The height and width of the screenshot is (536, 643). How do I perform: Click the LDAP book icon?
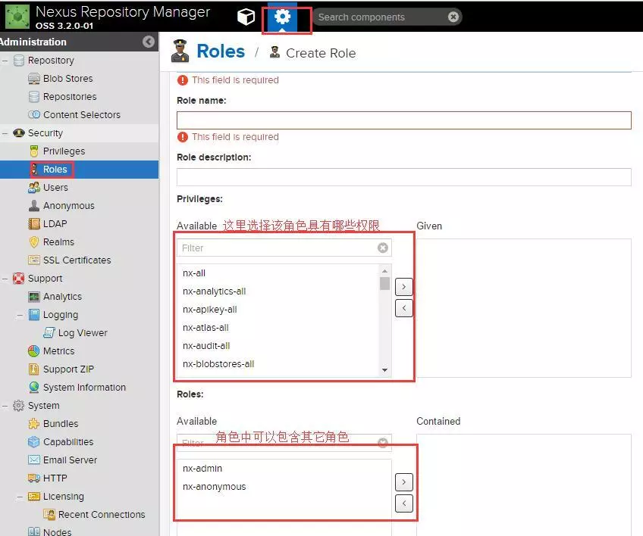click(x=34, y=223)
